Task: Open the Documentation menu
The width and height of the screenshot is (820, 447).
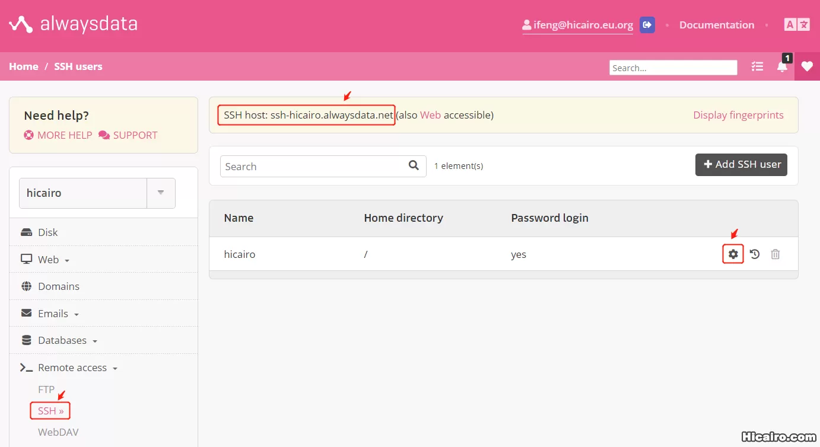Action: [717, 25]
